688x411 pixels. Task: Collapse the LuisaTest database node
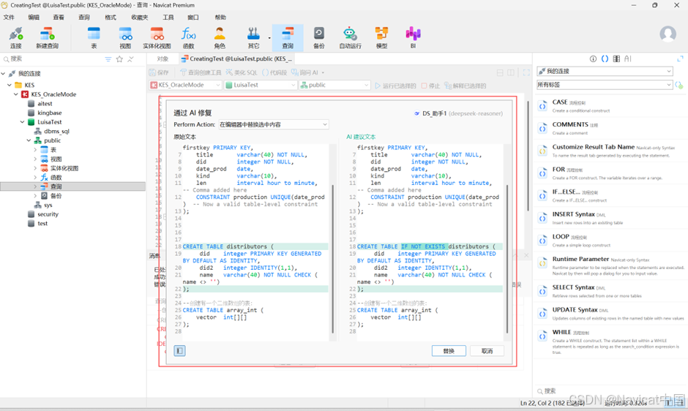[22, 122]
